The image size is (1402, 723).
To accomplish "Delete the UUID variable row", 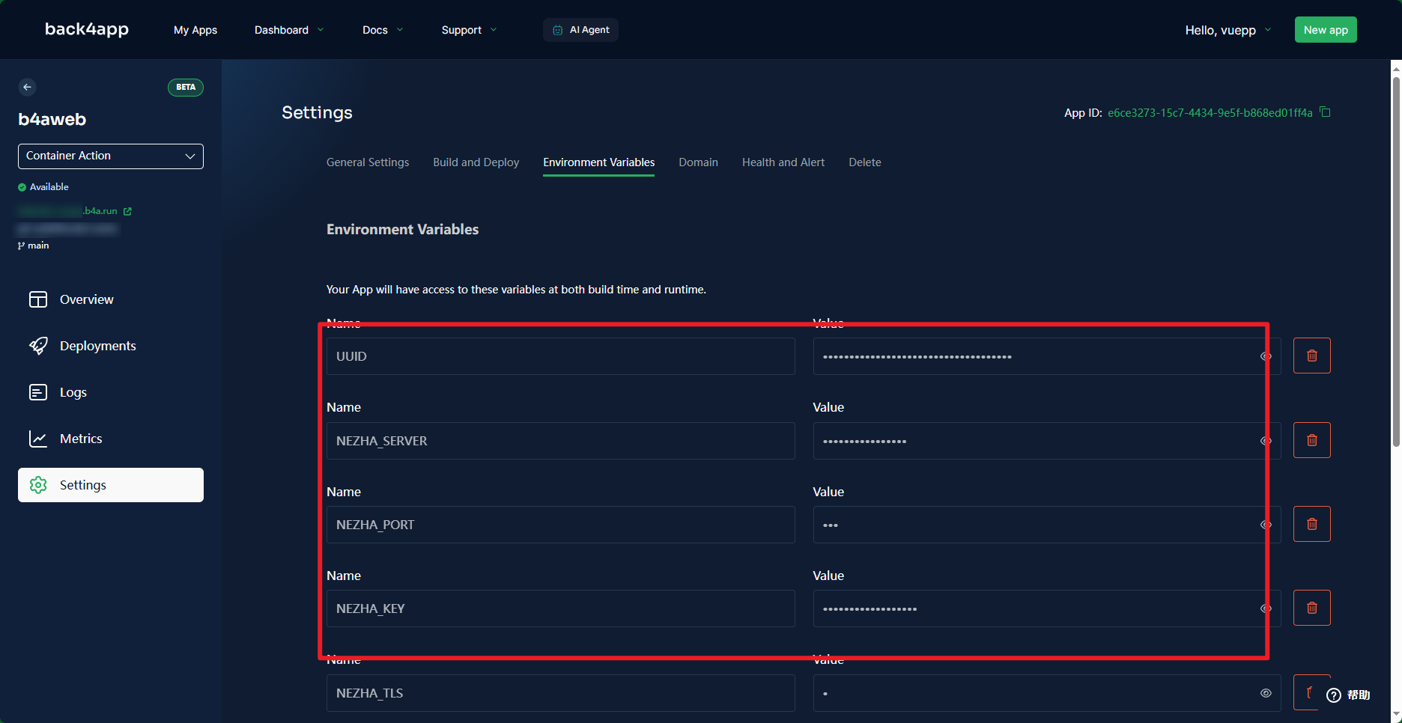I will click(x=1312, y=356).
